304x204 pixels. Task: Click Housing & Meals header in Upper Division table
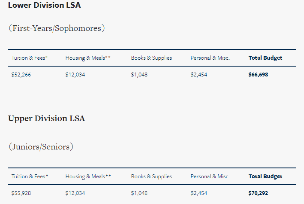tap(88, 177)
